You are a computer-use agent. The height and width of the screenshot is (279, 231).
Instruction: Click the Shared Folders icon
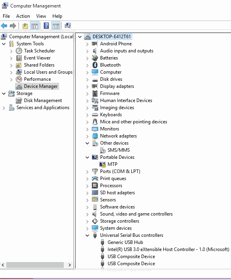[x=19, y=65]
